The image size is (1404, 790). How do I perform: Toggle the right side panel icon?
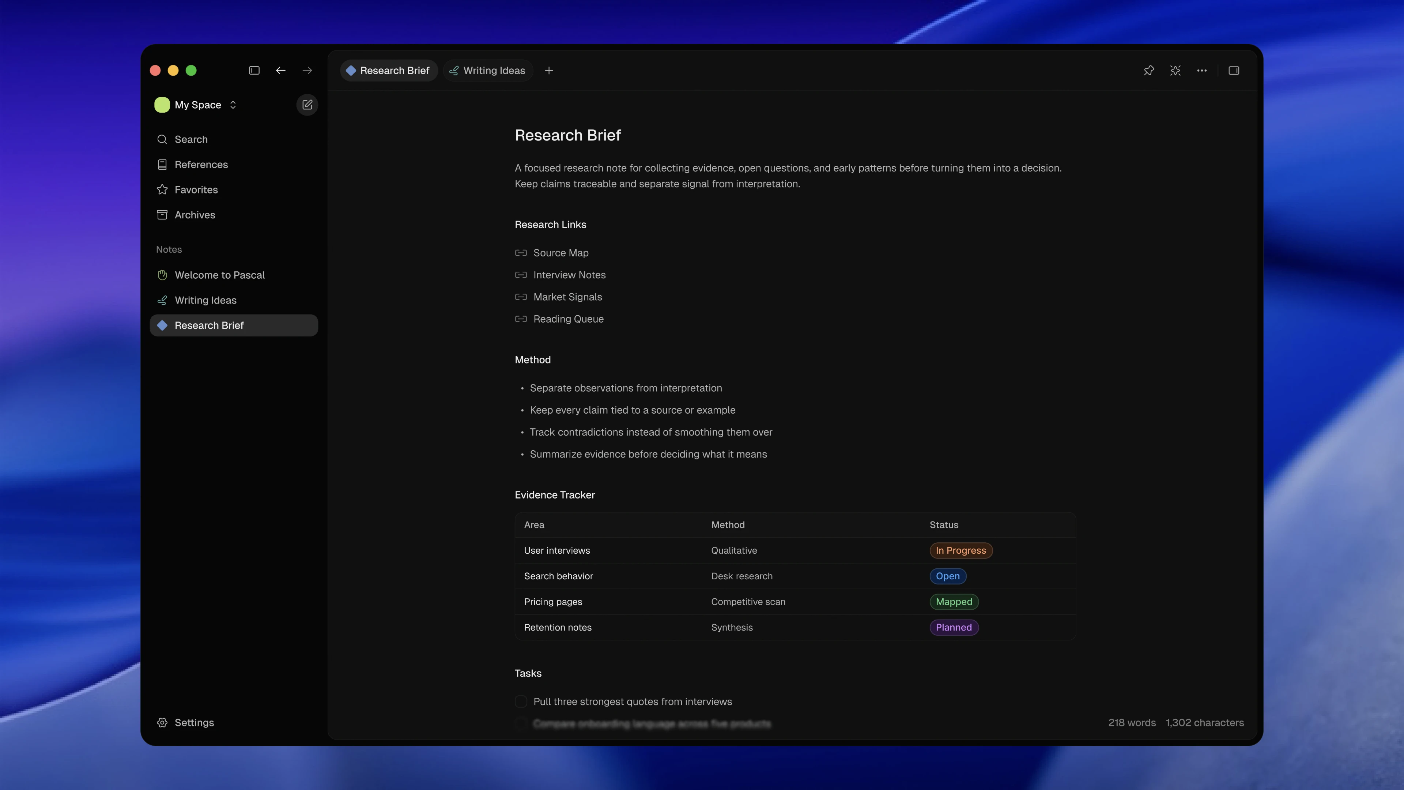point(1234,70)
